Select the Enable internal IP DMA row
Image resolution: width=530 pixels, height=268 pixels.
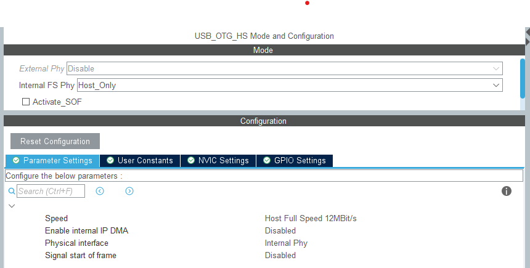point(86,231)
